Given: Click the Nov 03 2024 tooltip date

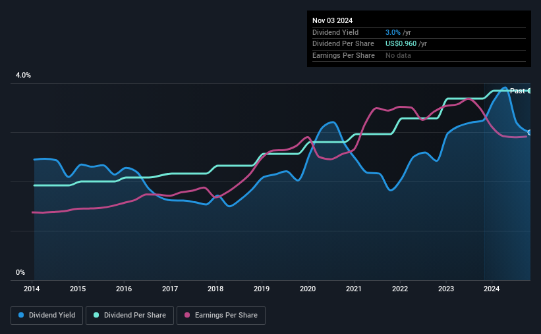Looking at the screenshot, I should coord(333,20).
